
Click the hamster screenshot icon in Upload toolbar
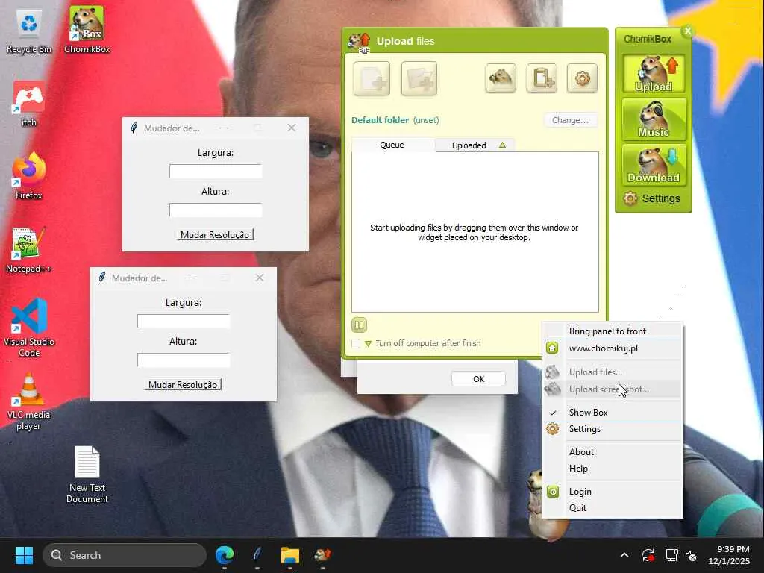(x=501, y=78)
